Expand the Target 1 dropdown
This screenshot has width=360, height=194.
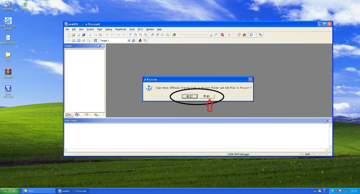129,40
